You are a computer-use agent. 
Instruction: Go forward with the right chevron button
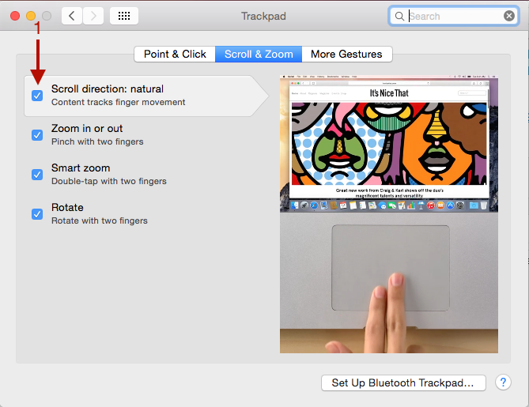click(x=93, y=16)
